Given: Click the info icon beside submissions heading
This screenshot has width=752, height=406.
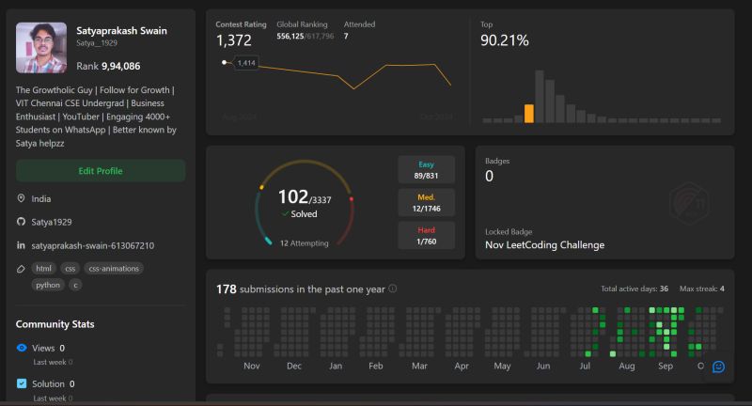Looking at the screenshot, I should tap(392, 289).
